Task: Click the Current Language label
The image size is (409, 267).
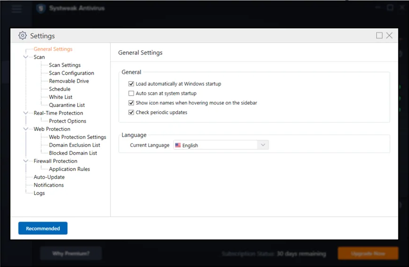Action: [150, 145]
